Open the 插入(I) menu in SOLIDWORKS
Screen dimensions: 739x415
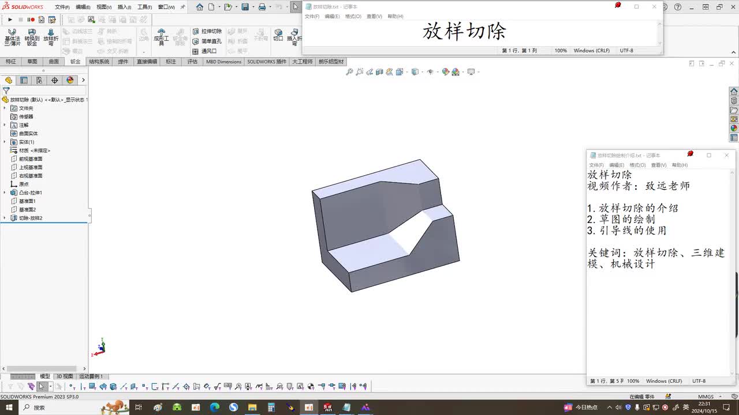124,7
